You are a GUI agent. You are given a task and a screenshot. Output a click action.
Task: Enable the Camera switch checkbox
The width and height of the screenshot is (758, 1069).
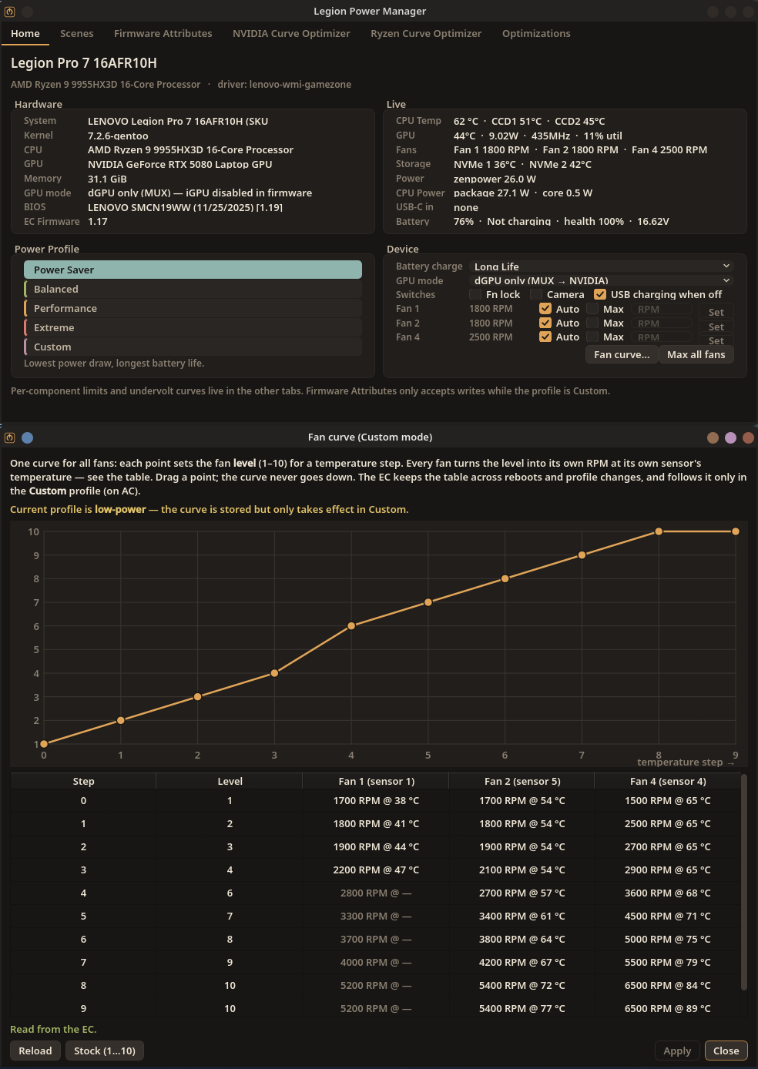click(536, 294)
